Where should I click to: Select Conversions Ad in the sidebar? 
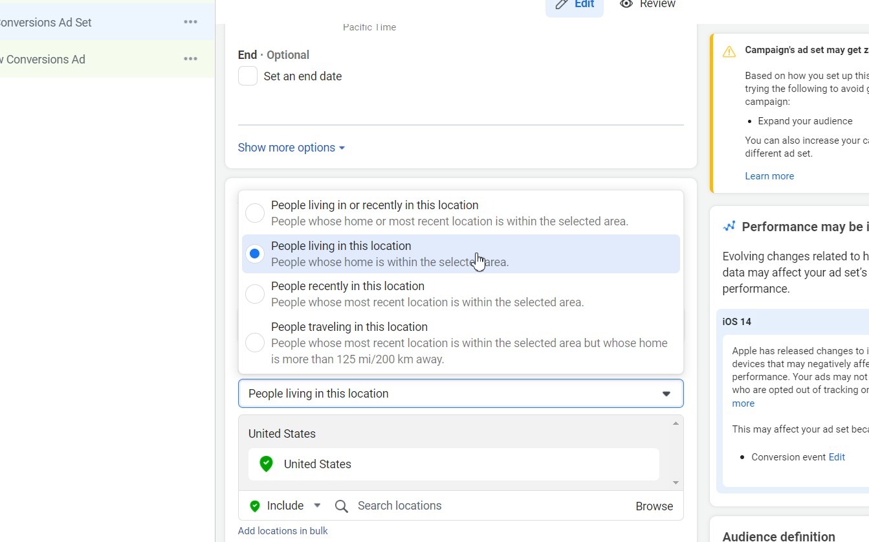[45, 60]
